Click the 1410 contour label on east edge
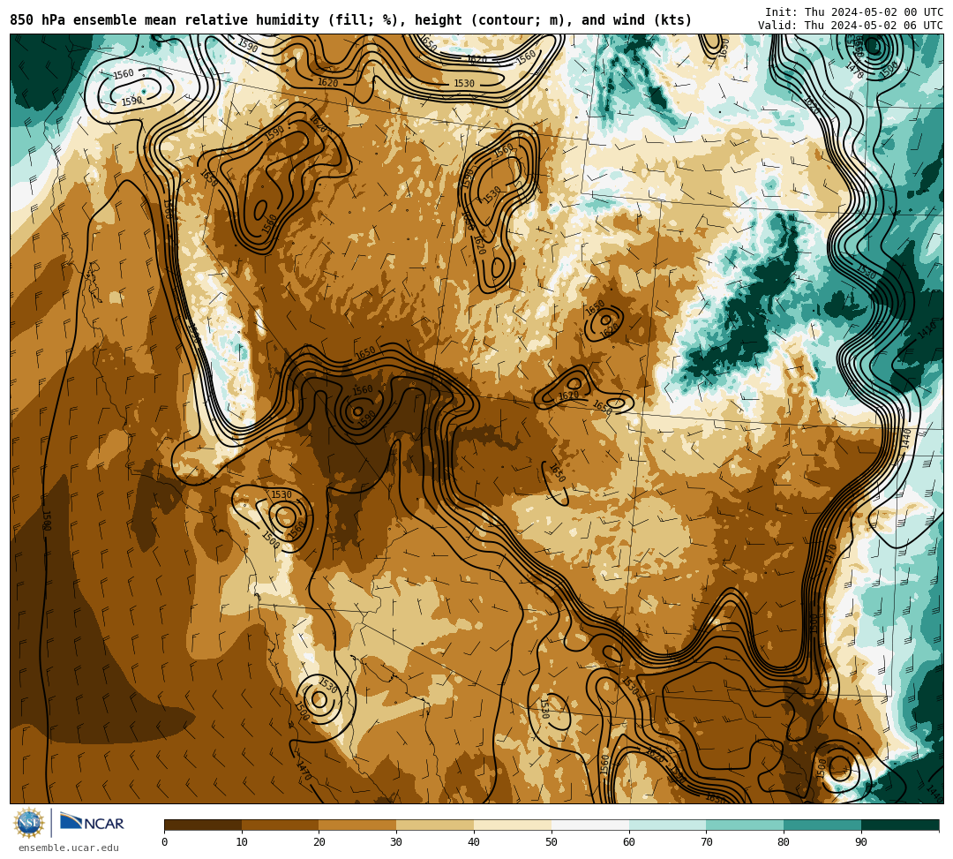This screenshot has height=859, width=953. [x=927, y=331]
